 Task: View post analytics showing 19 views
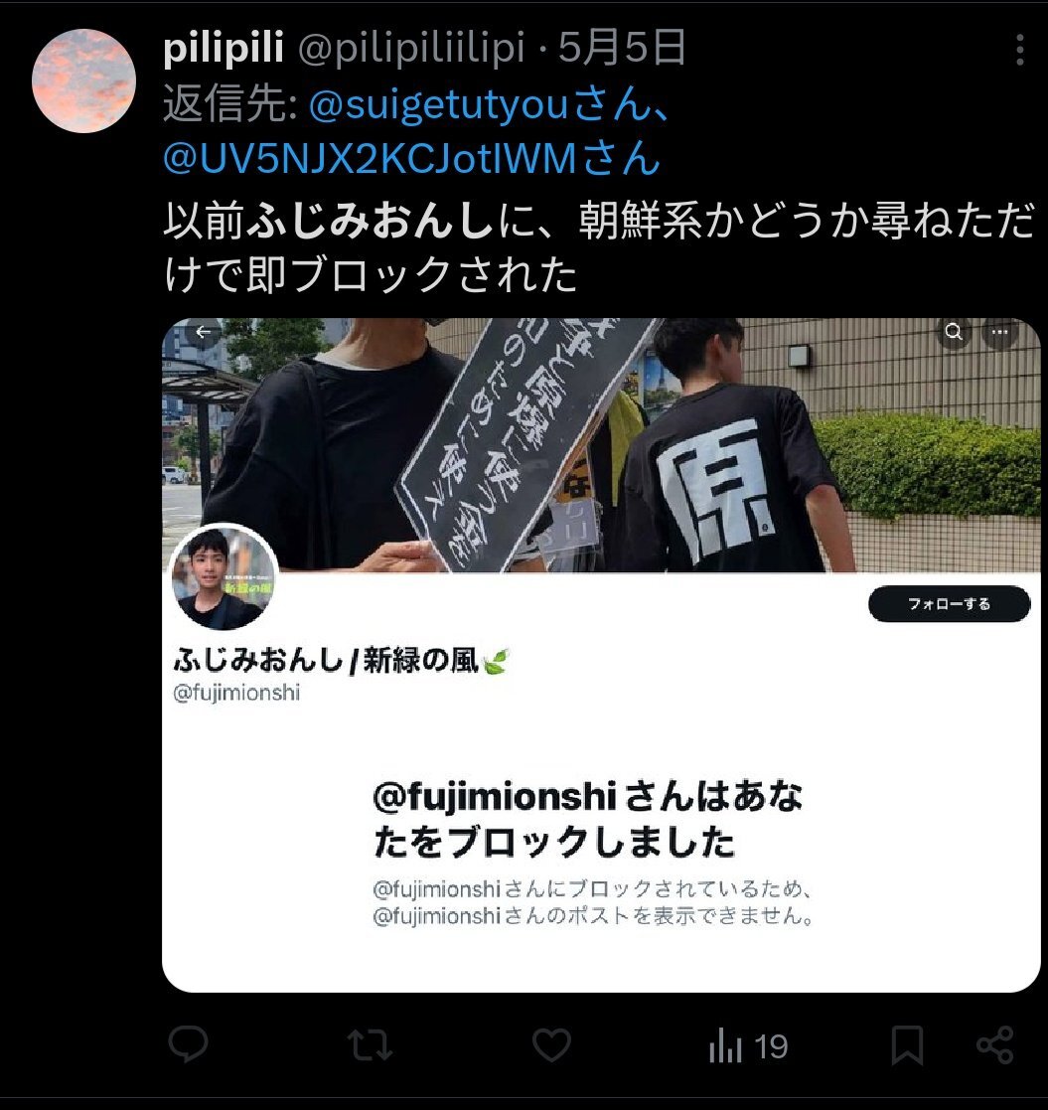pyautogui.click(x=748, y=1047)
